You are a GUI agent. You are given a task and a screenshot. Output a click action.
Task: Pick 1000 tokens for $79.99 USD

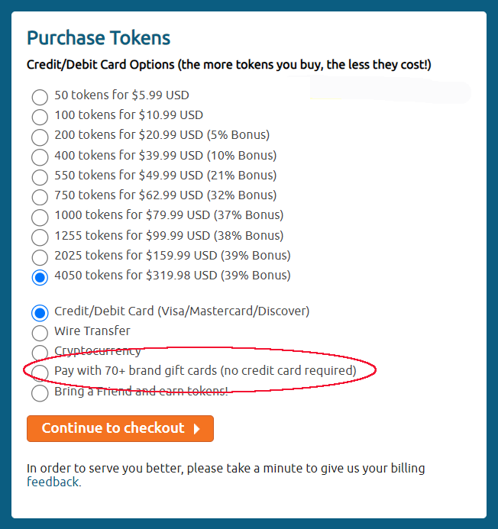pos(40,216)
